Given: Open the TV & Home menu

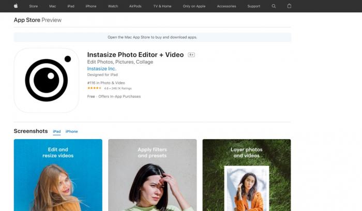Looking at the screenshot, I should (162, 6).
